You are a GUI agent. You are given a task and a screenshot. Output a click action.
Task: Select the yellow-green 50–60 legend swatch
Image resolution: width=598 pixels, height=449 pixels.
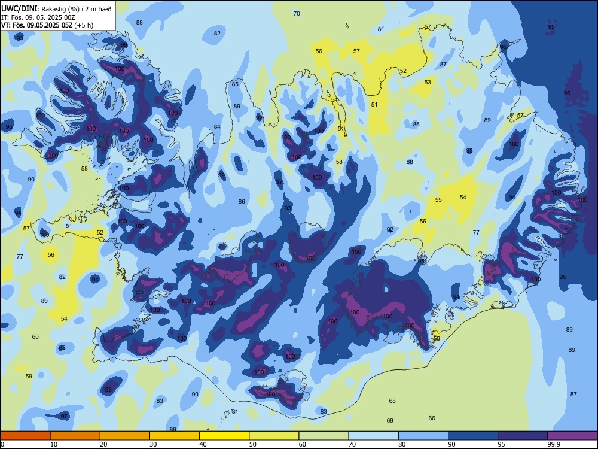tap(274, 436)
